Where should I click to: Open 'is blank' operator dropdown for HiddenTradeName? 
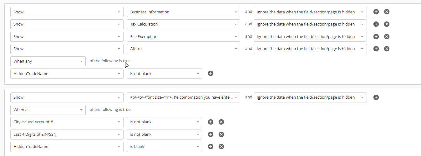pyautogui.click(x=165, y=147)
